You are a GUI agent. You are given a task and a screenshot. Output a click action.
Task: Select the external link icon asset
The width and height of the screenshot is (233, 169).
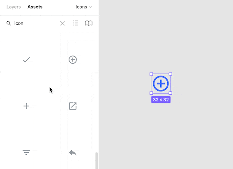click(x=73, y=106)
